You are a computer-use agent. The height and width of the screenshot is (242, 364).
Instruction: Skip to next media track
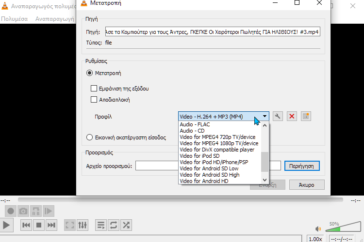[51, 225]
